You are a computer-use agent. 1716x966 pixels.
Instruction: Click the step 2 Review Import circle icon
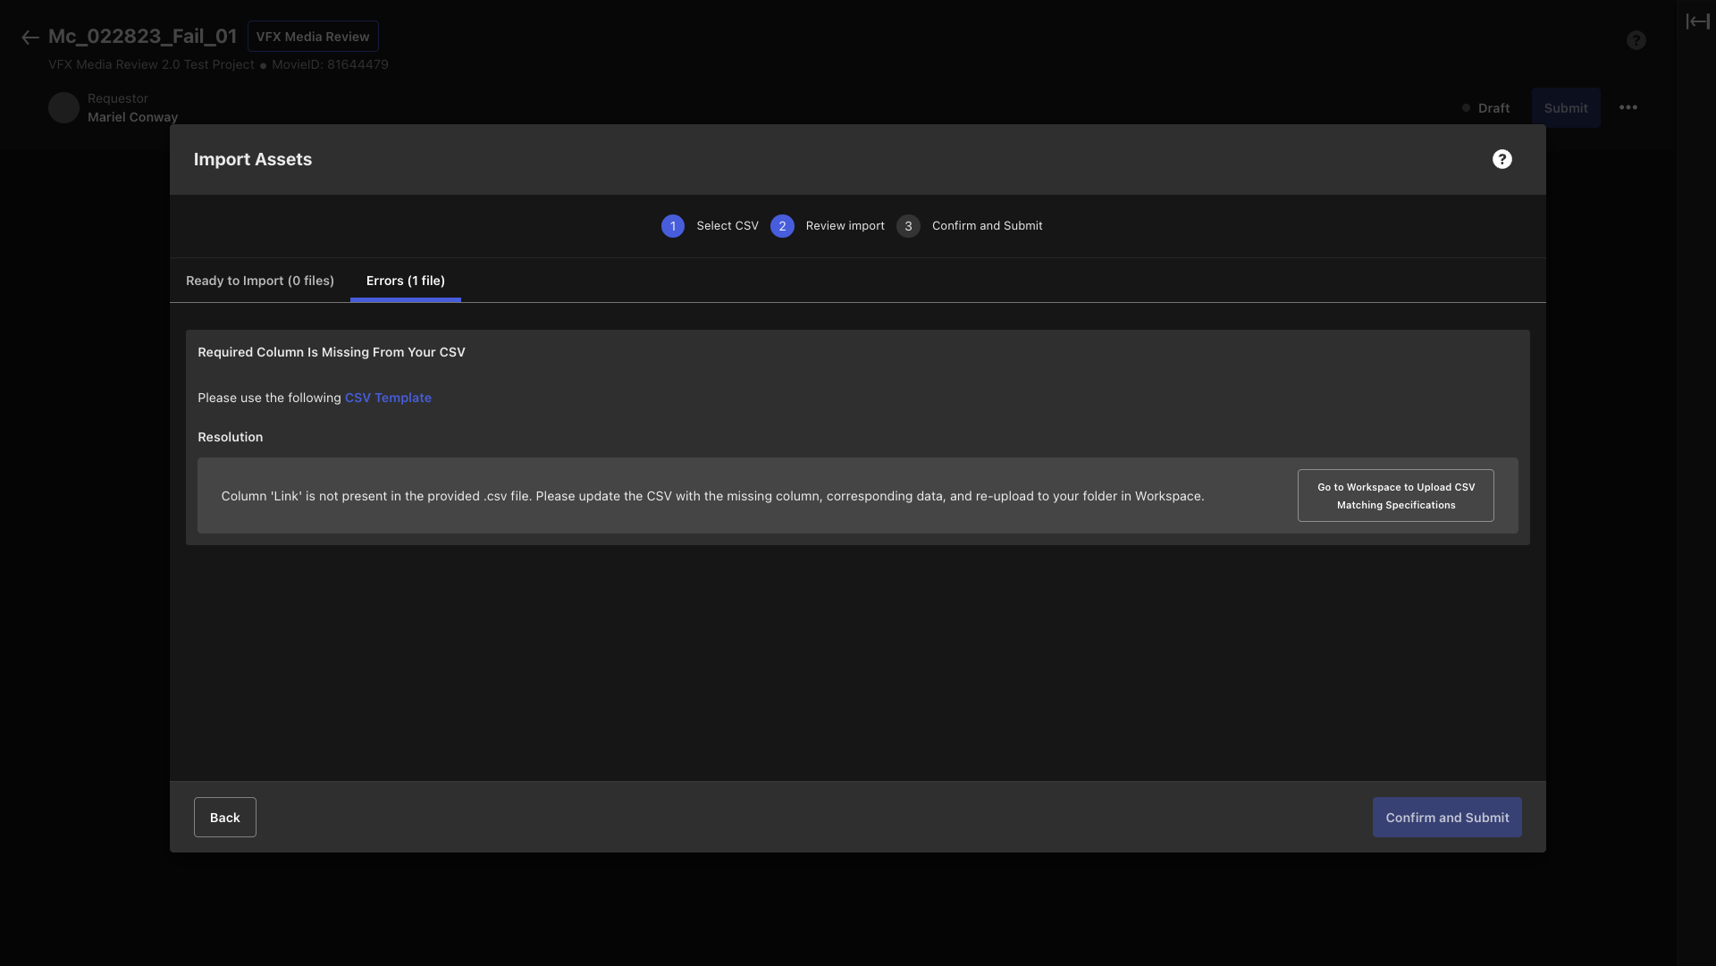[781, 225]
